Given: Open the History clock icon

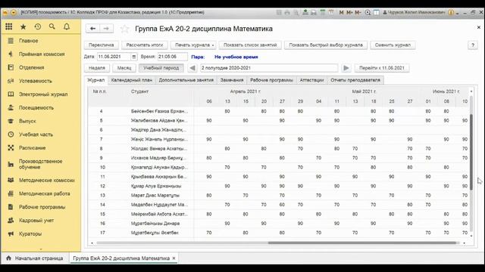Looking at the screenshot, I should click(38, 27).
